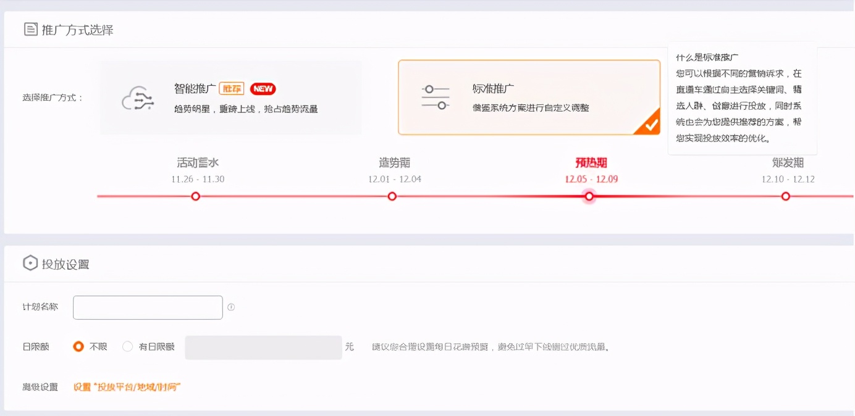
Task: Click the sliders icon on the 标准推广 card
Action: (436, 97)
